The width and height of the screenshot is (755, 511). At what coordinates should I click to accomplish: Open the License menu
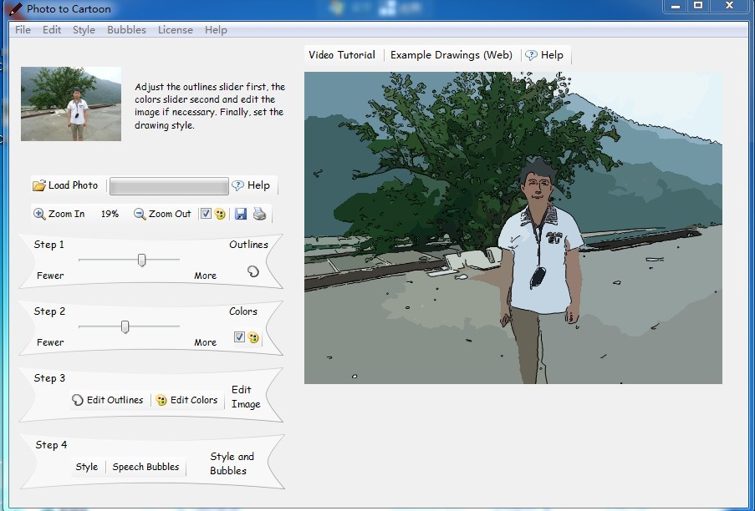click(176, 30)
